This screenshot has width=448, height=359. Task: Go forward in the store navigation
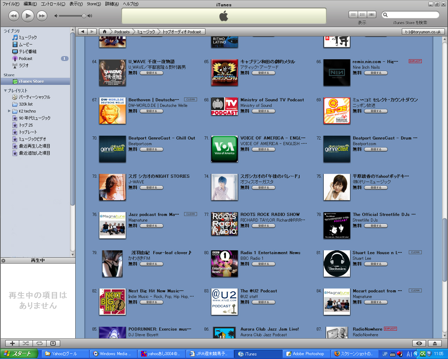(x=92, y=32)
